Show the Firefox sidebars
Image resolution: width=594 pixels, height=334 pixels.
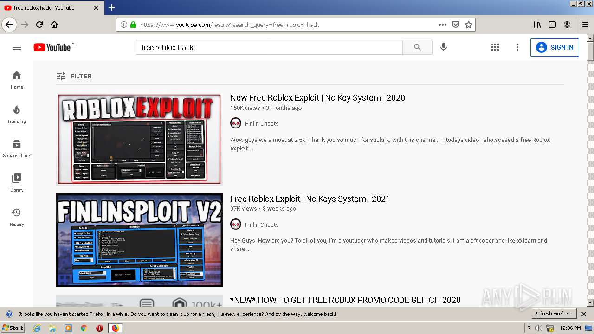point(552,25)
